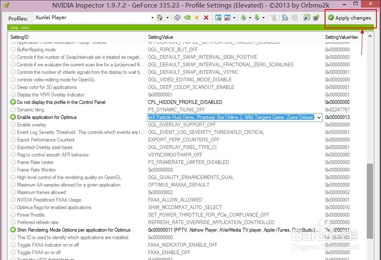Click gear icon beside Do not display this profile
The width and height of the screenshot is (381, 260).
pyautogui.click(x=13, y=102)
